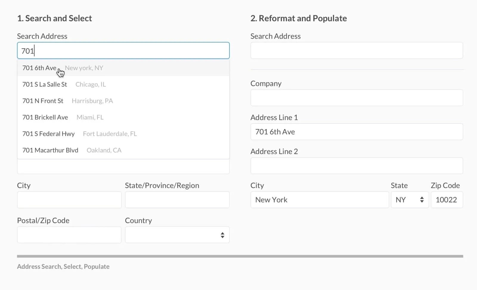Screen dimensions: 477x290
Task: Focus the left empty City field
Action: [x=69, y=200]
